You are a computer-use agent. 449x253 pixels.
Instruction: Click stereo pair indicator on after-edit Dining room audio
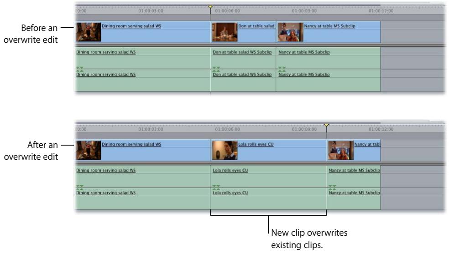80,187
